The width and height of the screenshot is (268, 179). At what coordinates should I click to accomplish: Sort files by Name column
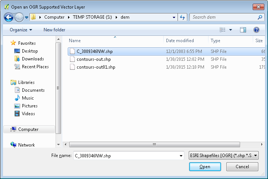75,41
